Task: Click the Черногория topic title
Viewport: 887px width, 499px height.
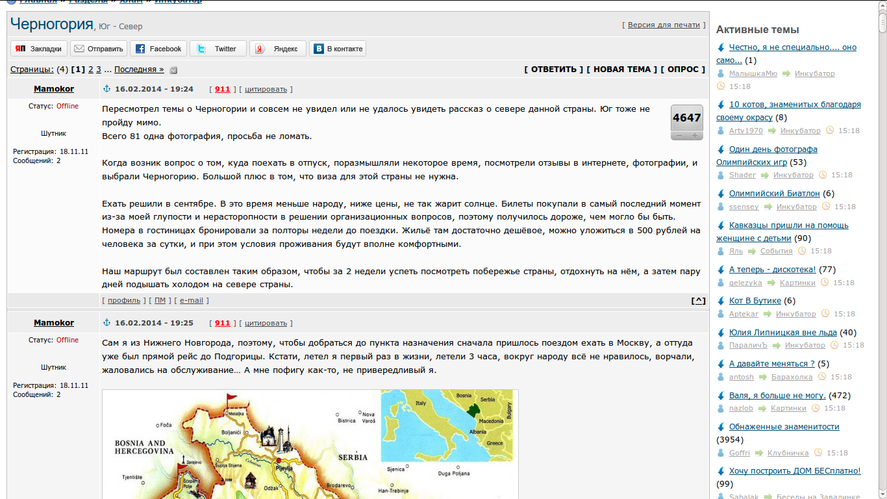Action: (52, 25)
